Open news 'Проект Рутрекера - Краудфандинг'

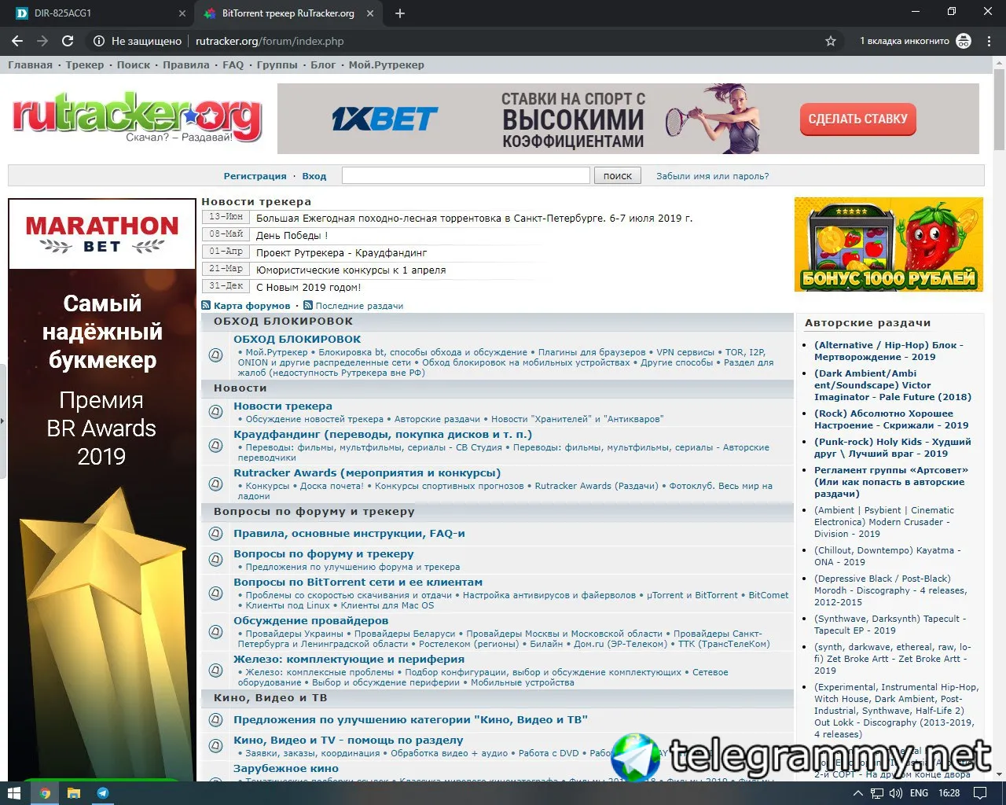pos(342,252)
